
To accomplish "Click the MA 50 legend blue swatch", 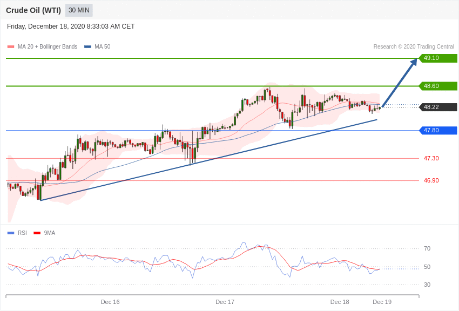I will pos(87,47).
